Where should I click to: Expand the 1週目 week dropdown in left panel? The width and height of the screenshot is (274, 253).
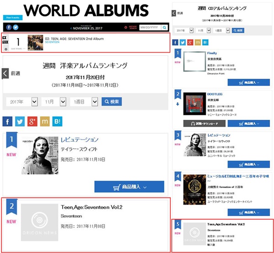tap(84, 102)
